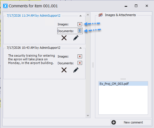Click Images red X of 10:43 comment
This screenshot has width=154, height=128.
click(80, 56)
